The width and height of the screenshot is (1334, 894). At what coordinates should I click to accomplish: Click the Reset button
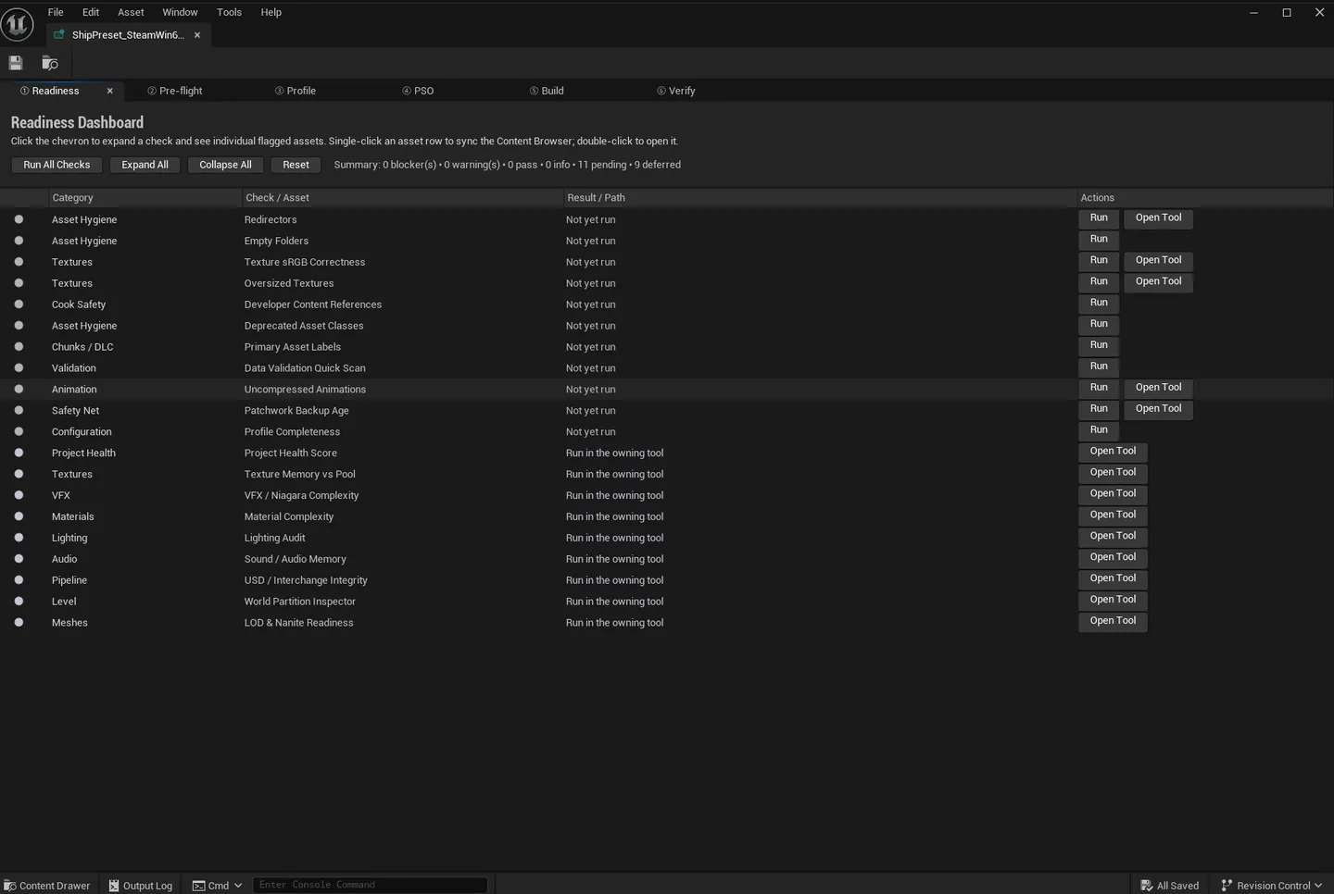pyautogui.click(x=296, y=165)
